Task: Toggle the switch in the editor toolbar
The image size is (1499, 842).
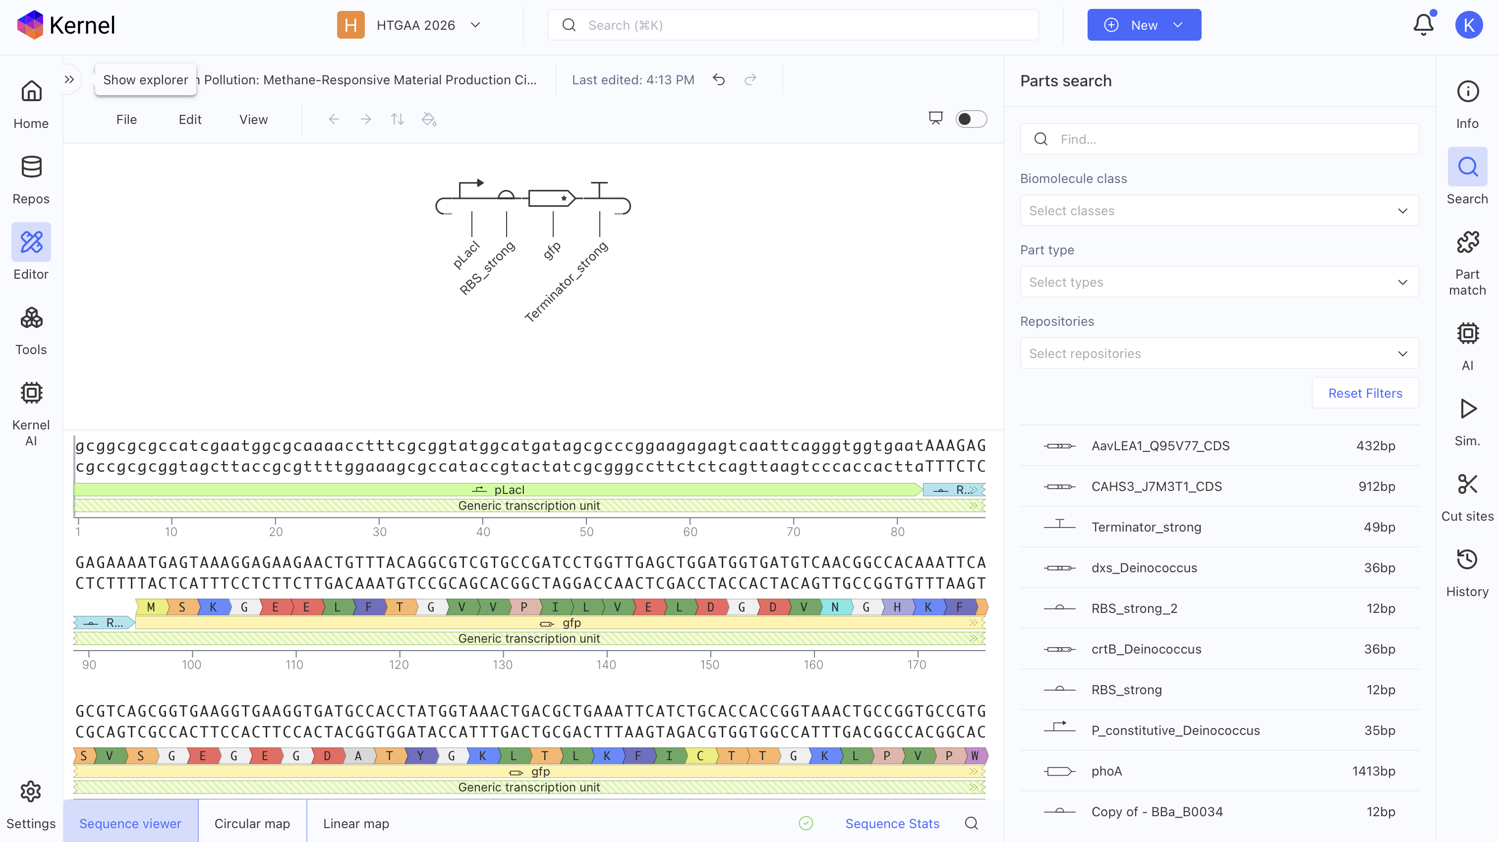Action: pos(971,119)
